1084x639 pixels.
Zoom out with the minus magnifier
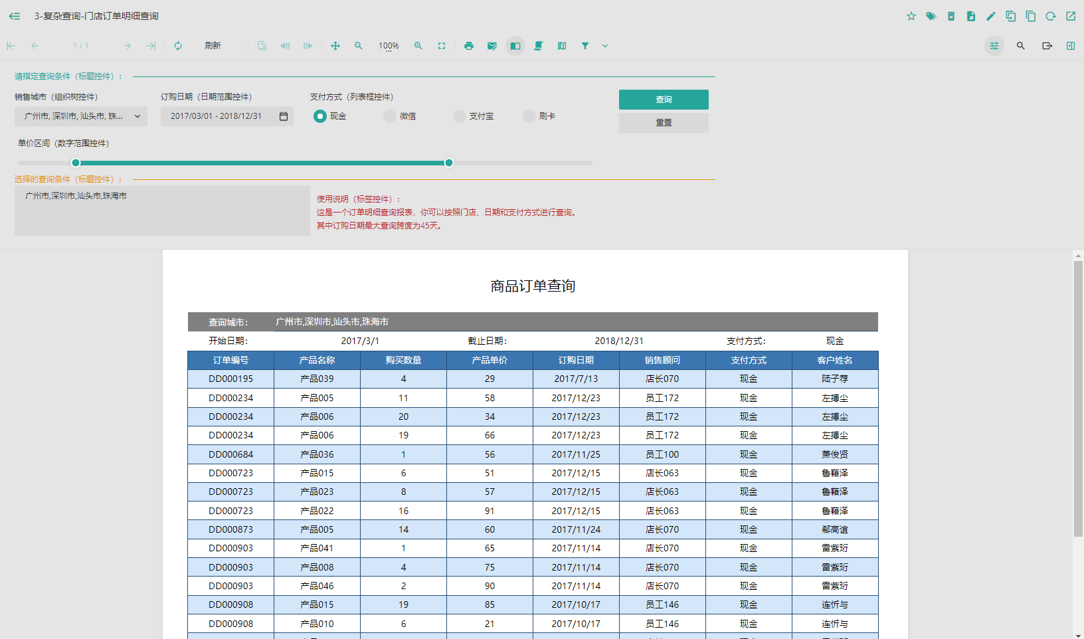click(x=359, y=46)
